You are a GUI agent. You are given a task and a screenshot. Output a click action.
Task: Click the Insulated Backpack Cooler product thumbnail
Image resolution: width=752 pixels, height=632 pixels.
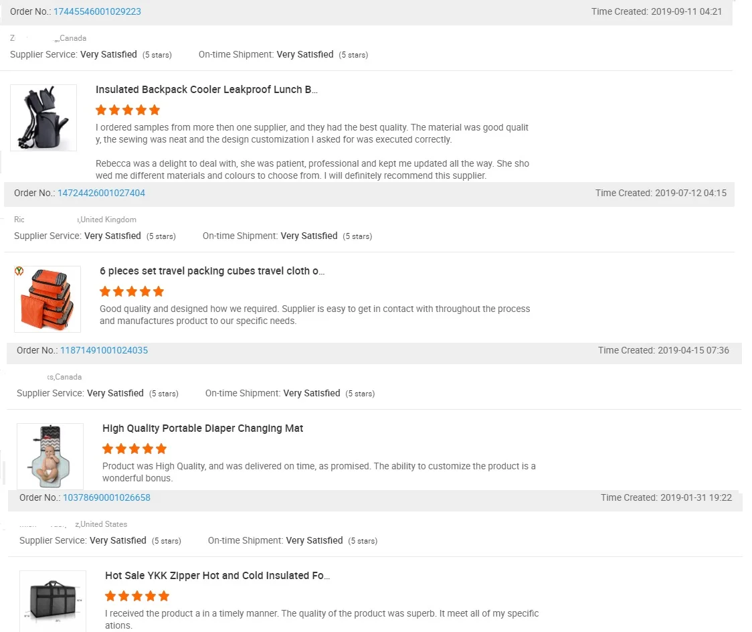tap(43, 118)
